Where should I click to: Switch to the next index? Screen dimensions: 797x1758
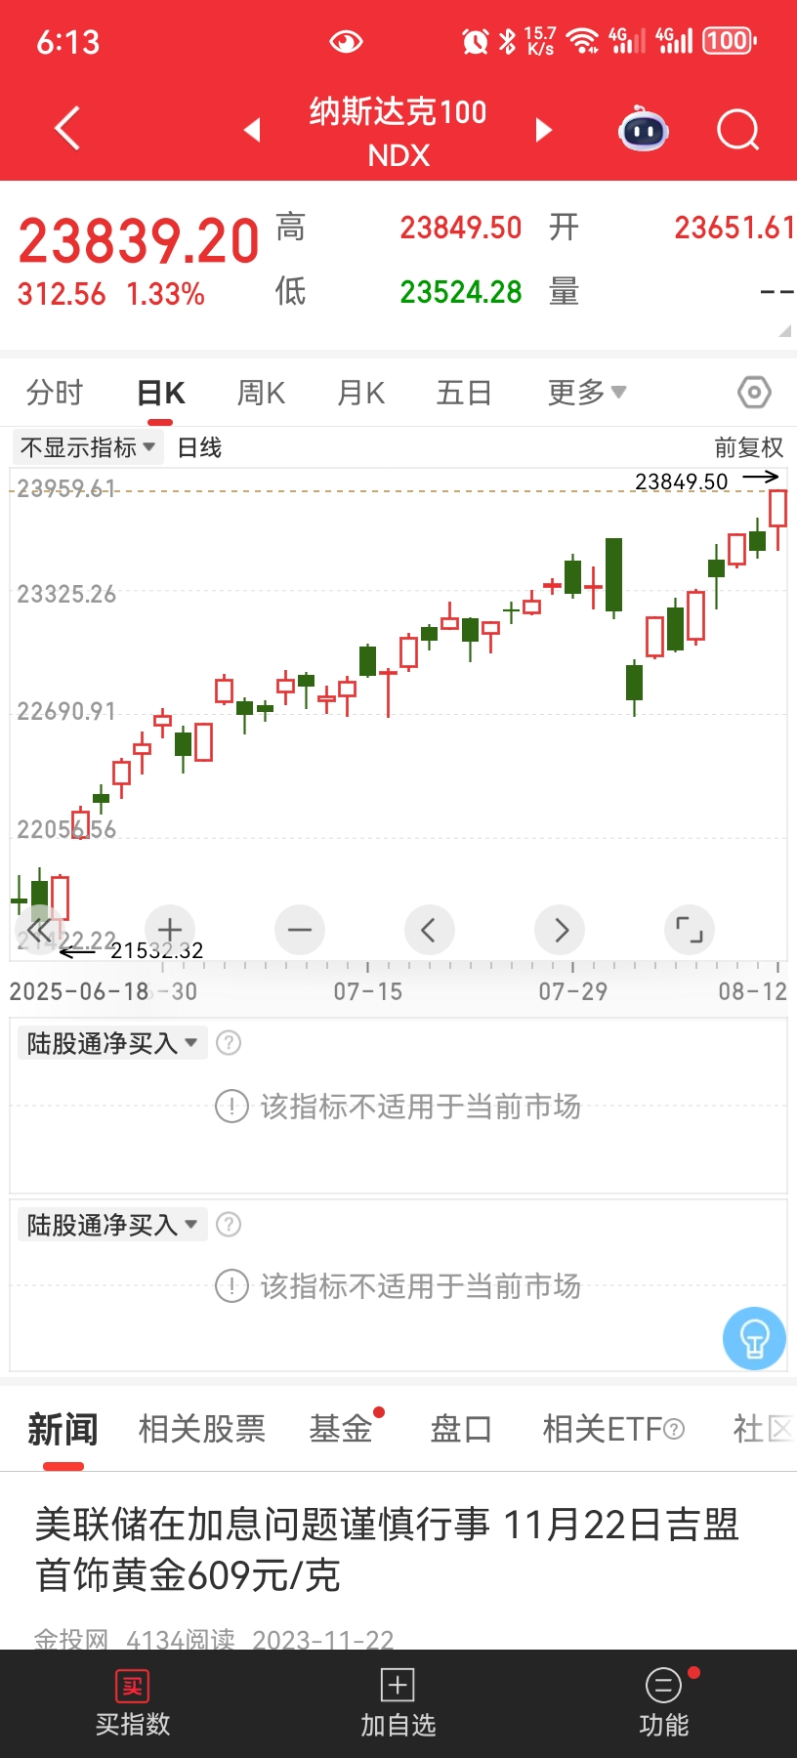[x=544, y=130]
